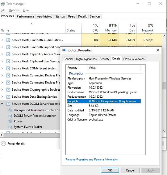Expand the Bluetooth Audio Gateway service host
The width and height of the screenshot is (167, 175).
pyautogui.click(x=2, y=40)
